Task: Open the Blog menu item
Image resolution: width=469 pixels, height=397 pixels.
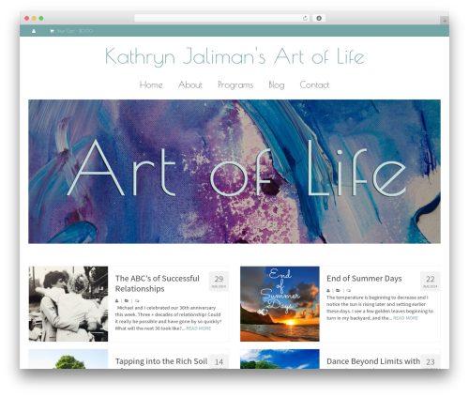Action: tap(277, 85)
